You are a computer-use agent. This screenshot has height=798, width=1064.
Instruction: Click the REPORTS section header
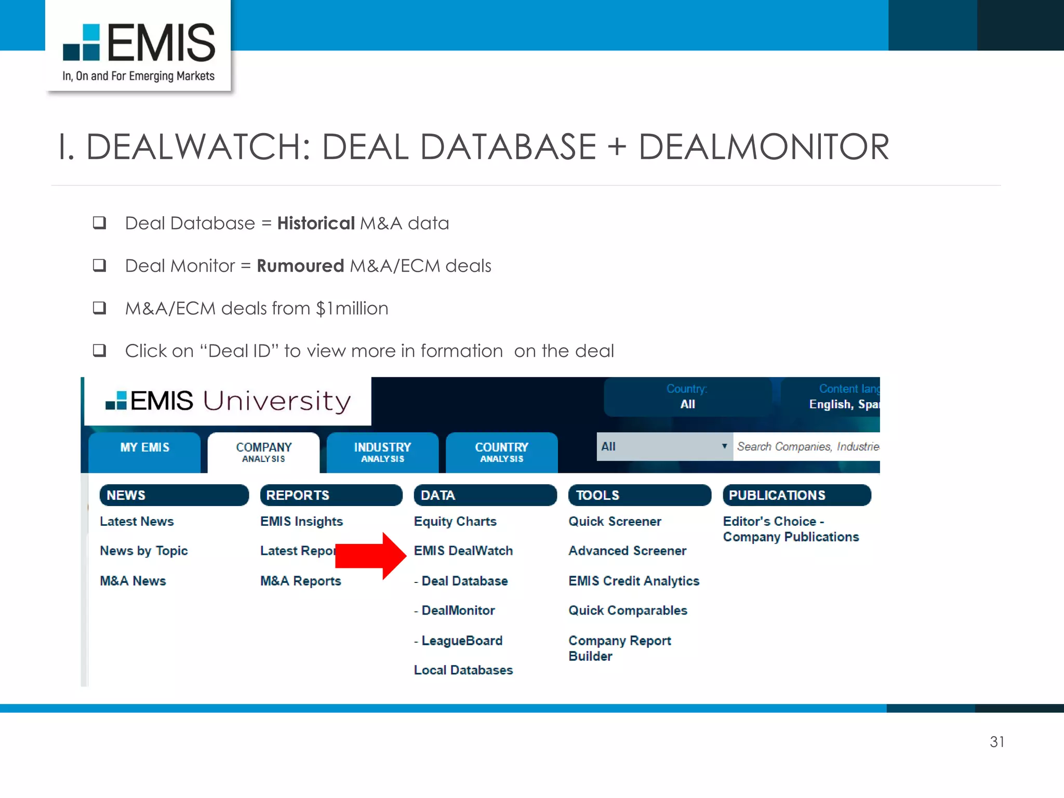pos(331,495)
